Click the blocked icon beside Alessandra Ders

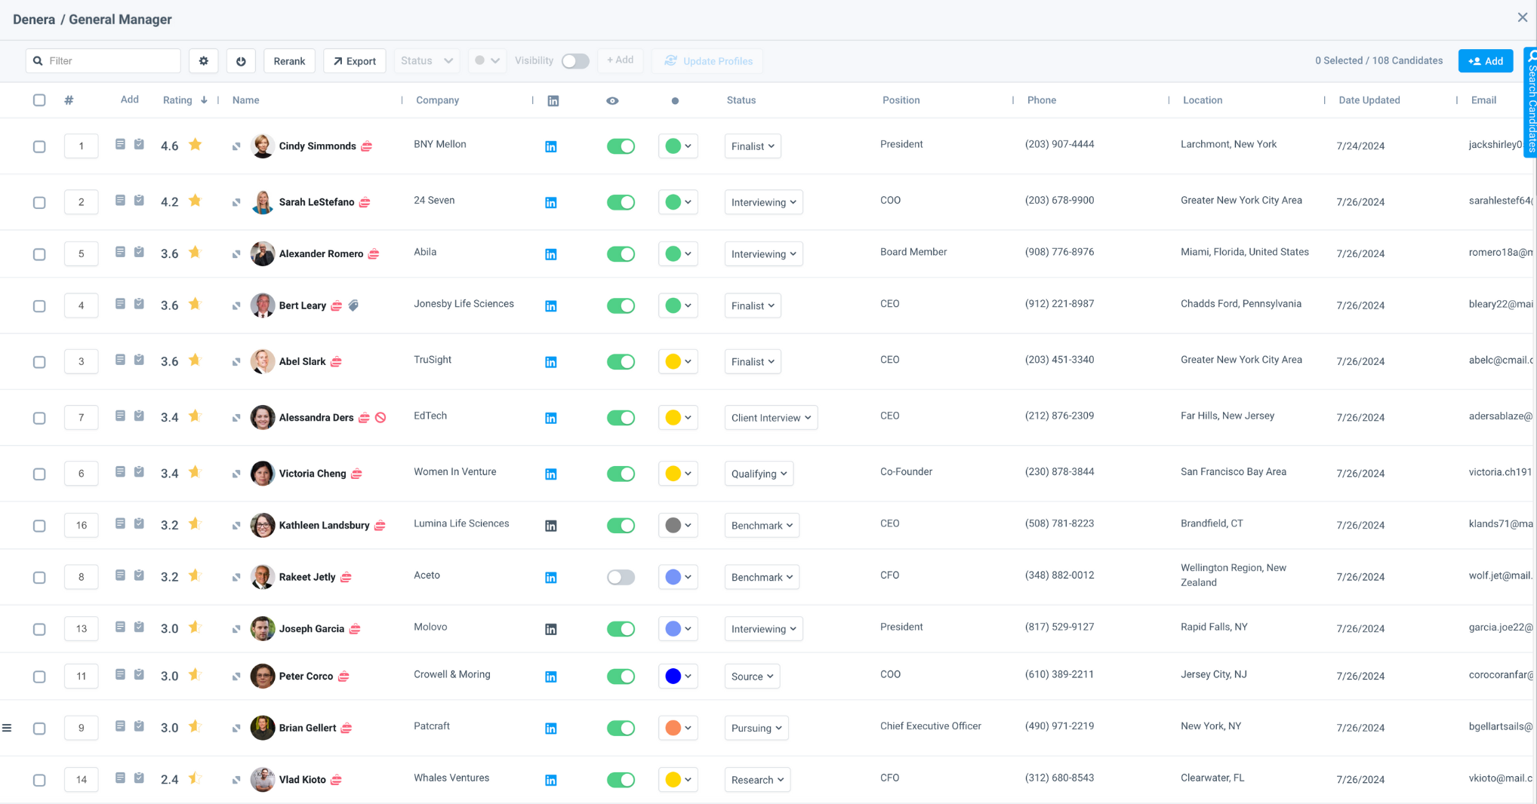click(x=380, y=417)
